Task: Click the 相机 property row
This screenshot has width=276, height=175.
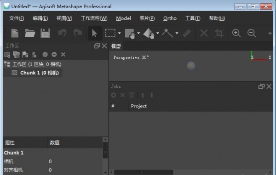Action: (x=52, y=161)
